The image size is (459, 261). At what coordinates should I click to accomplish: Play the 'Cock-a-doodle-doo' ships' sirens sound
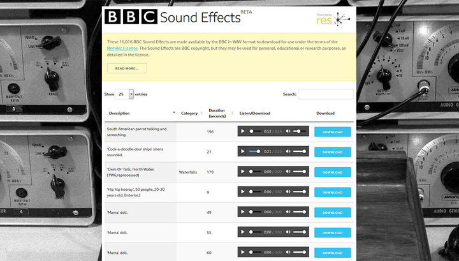tap(243, 151)
